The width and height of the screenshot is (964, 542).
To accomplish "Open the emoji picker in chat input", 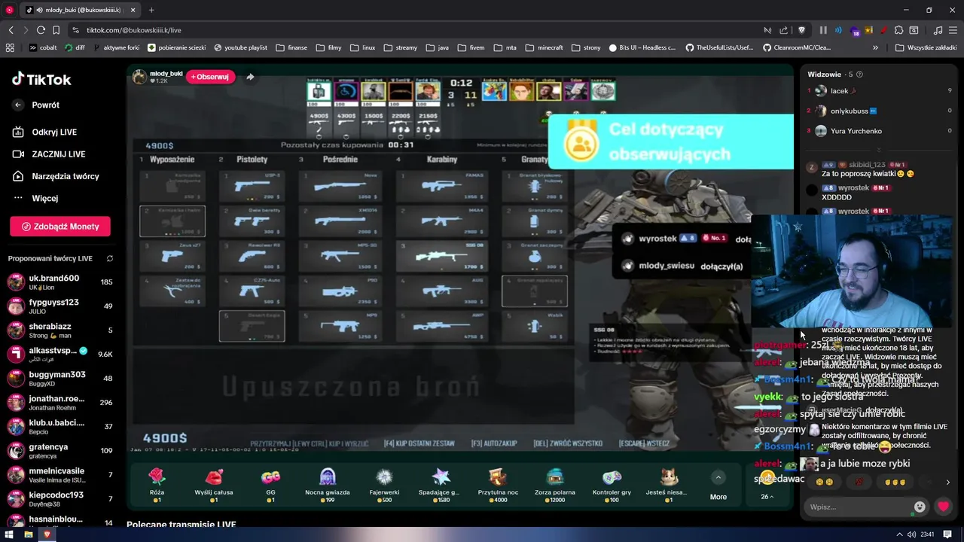I will point(920,507).
